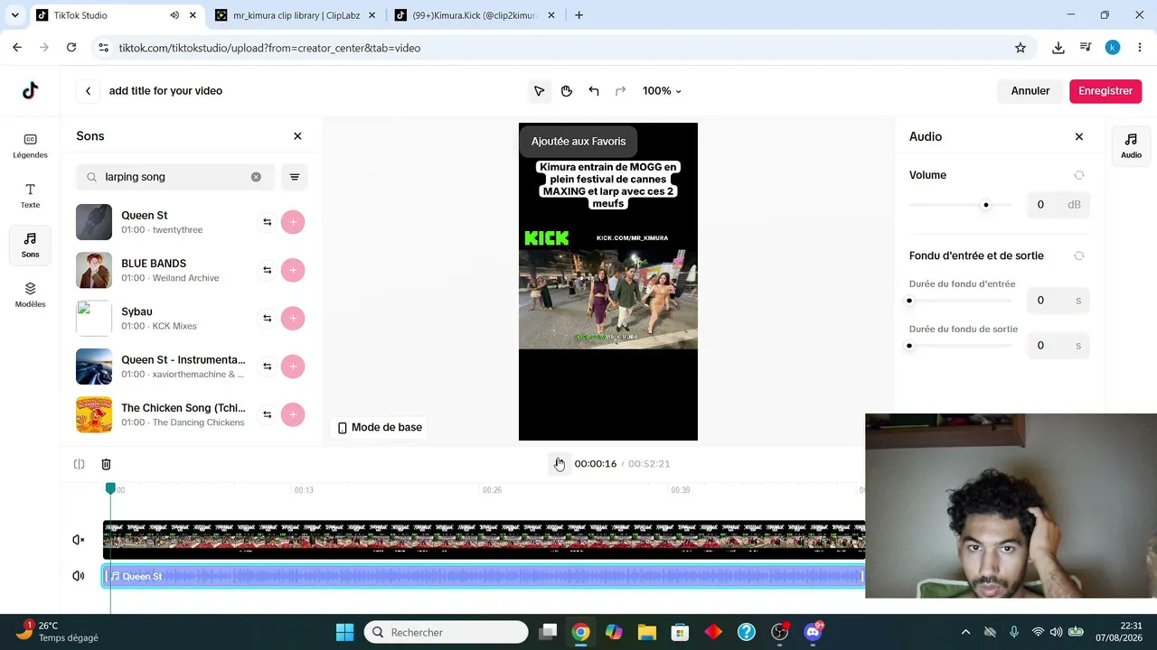Replace audio with The Chicken Song
Screen dimensions: 1157x650
tap(267, 414)
